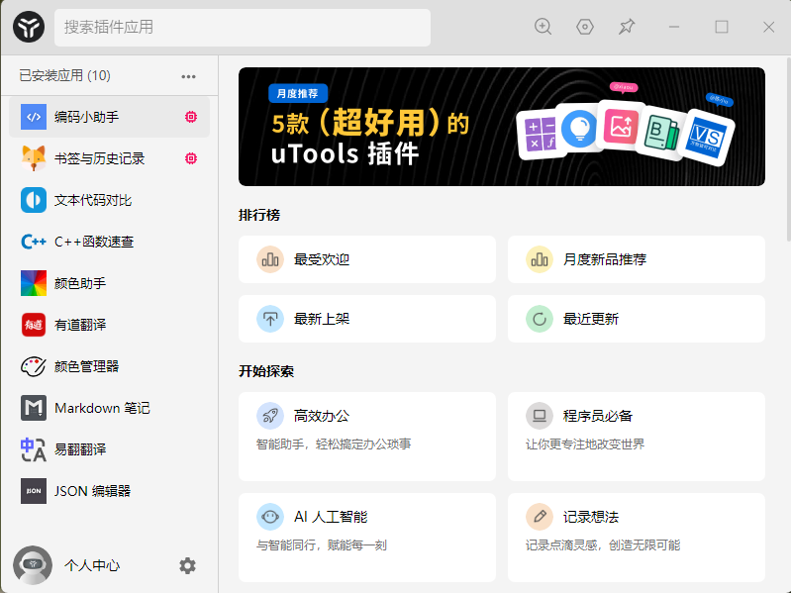Image resolution: width=791 pixels, height=593 pixels.
Task: Select 文本代码对比 label in the list
Action: [93, 200]
